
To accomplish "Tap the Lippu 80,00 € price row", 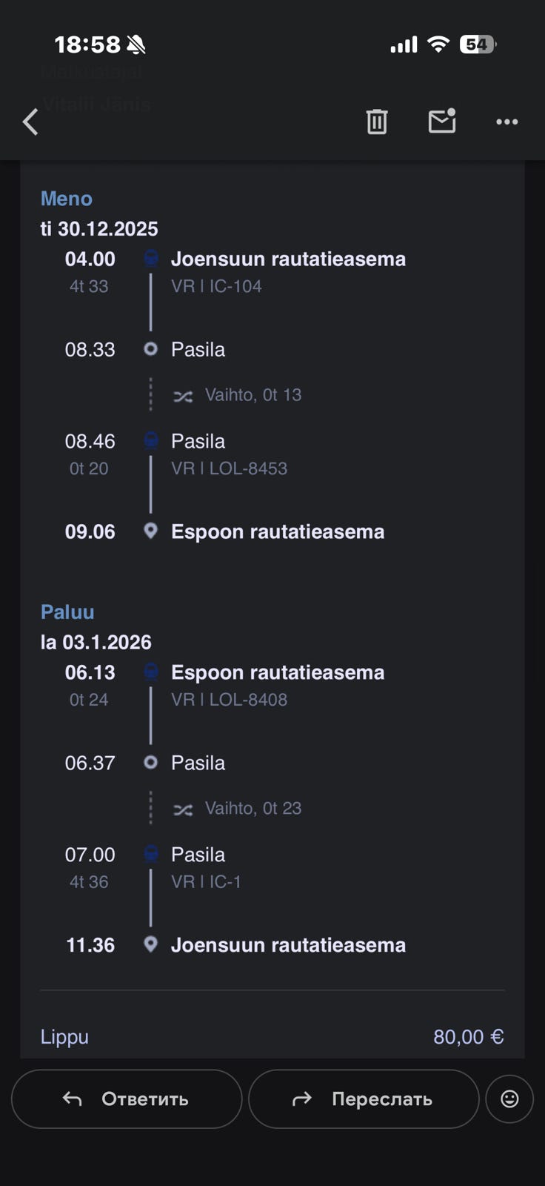I will (x=272, y=1036).
